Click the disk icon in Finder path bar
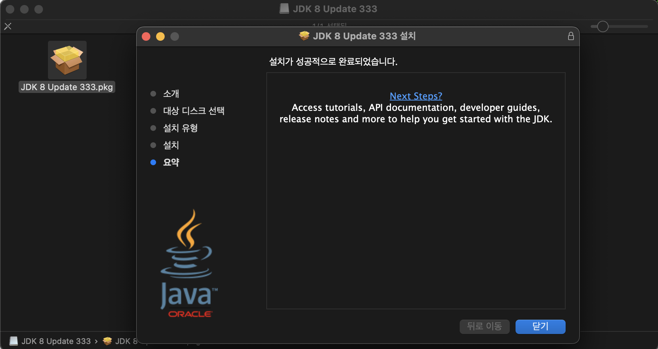This screenshot has height=349, width=658. coord(14,341)
